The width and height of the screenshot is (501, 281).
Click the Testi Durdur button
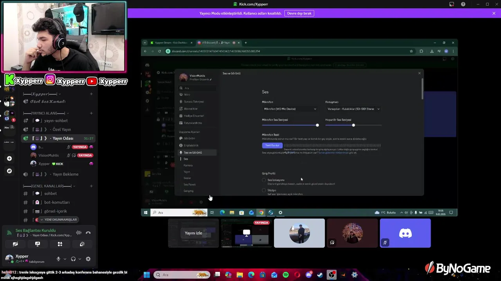tap(272, 145)
